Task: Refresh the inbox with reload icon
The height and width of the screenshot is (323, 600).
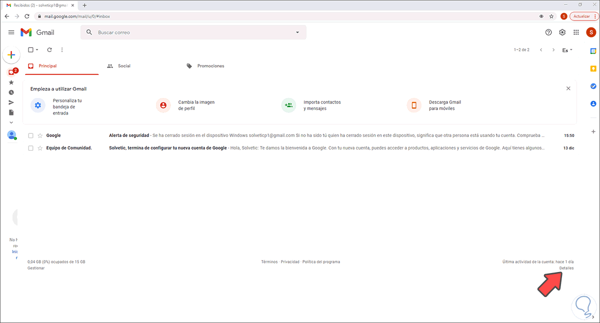Action: pos(49,50)
